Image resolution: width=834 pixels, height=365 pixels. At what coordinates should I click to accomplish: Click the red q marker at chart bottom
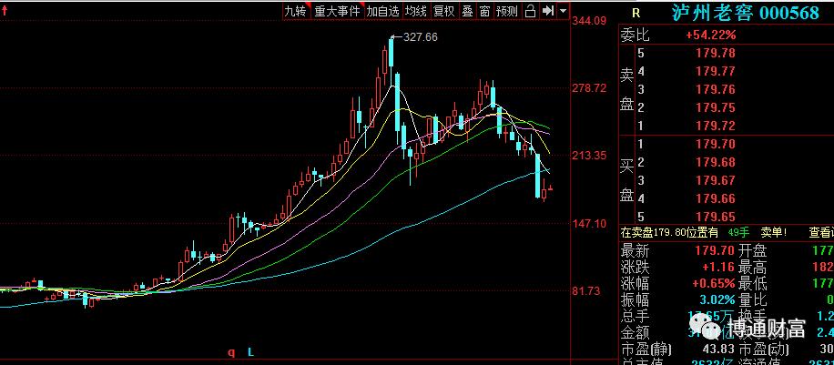[x=231, y=352]
